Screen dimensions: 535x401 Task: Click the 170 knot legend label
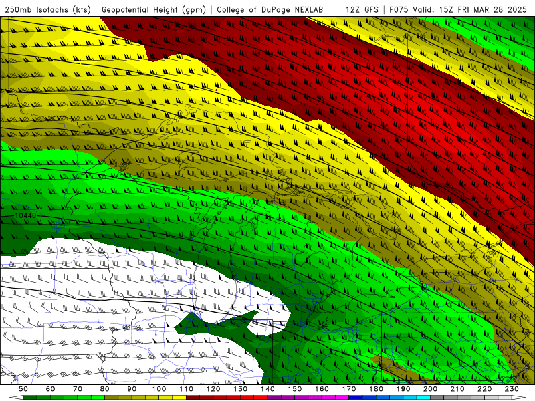point(349,389)
